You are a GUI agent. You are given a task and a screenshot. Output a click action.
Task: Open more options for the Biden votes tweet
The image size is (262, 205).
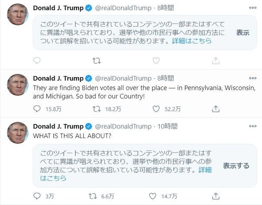253,78
